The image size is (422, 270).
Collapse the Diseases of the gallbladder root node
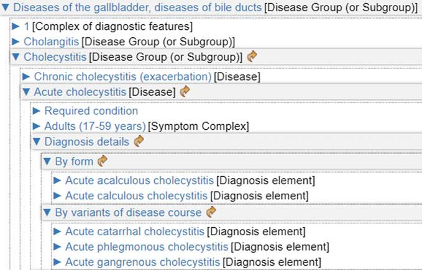[x=6, y=7]
